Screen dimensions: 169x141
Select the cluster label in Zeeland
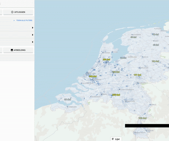point(68,99)
